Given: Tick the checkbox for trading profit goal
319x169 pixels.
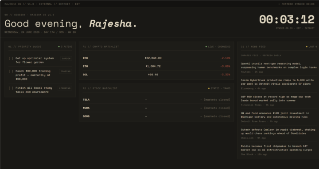Looking at the screenshot, I should tap(11, 71).
